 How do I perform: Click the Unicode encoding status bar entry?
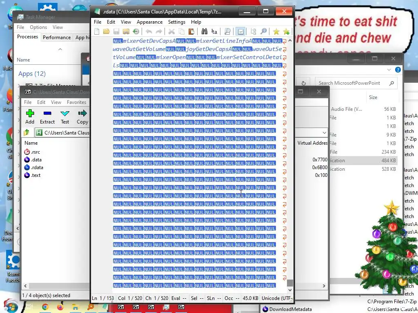click(277, 298)
